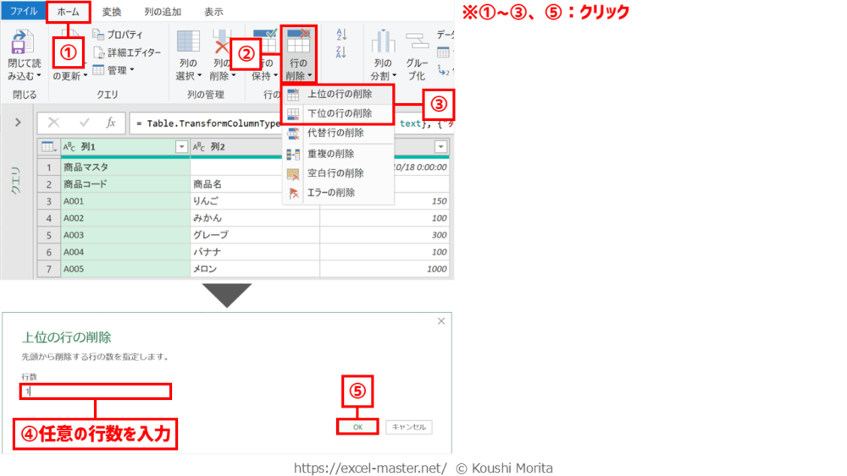Click the 列の分割 (Split Column) icon
The height and width of the screenshot is (476, 847).
pyautogui.click(x=383, y=42)
